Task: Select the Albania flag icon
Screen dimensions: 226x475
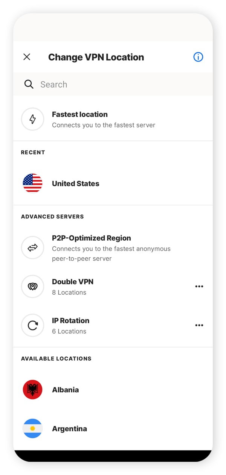Action: (x=33, y=390)
